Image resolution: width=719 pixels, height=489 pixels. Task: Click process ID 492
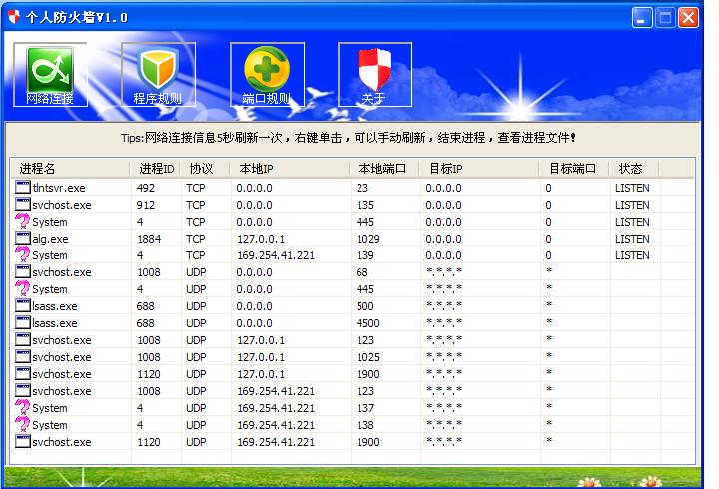coord(146,188)
